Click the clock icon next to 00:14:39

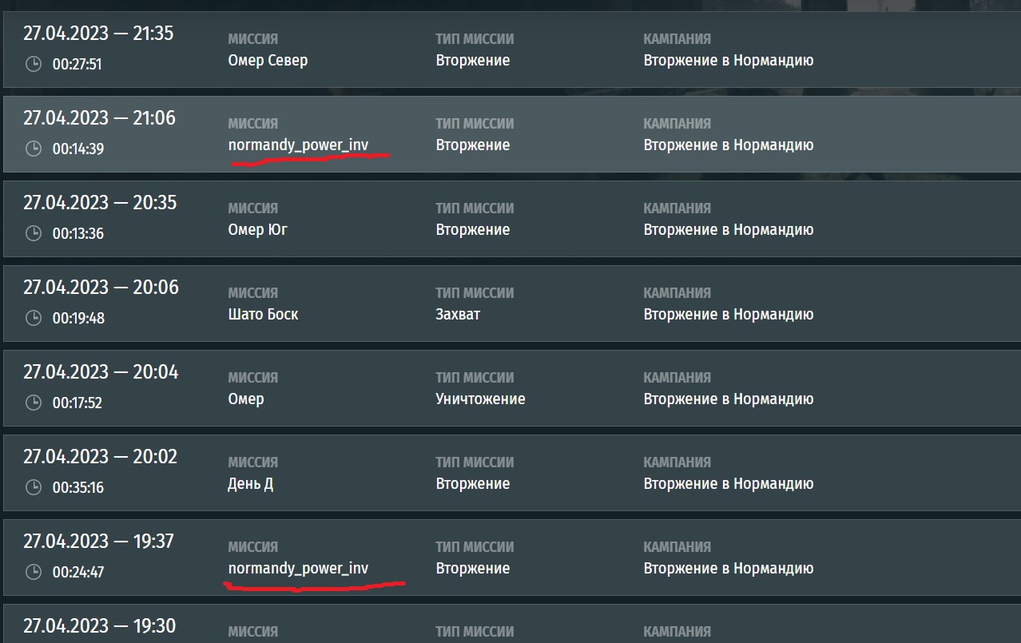[x=34, y=149]
